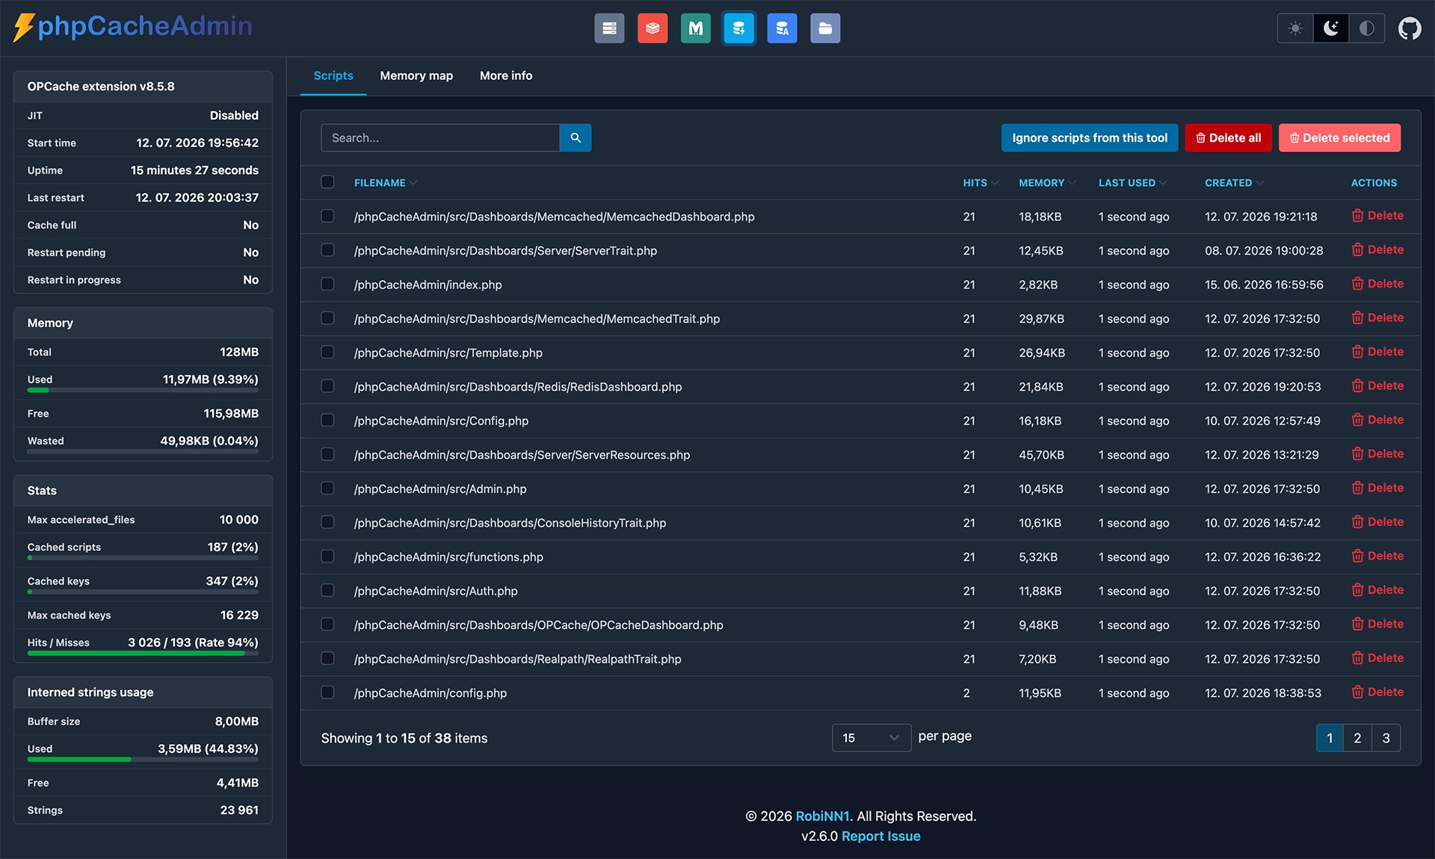Open the Server dashboard icon
The height and width of the screenshot is (859, 1435).
click(609, 28)
